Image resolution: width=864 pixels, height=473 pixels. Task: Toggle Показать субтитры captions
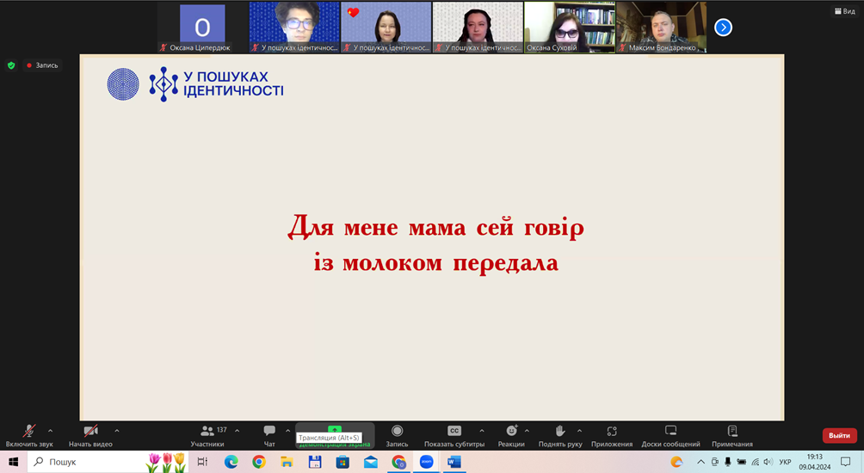click(x=454, y=433)
